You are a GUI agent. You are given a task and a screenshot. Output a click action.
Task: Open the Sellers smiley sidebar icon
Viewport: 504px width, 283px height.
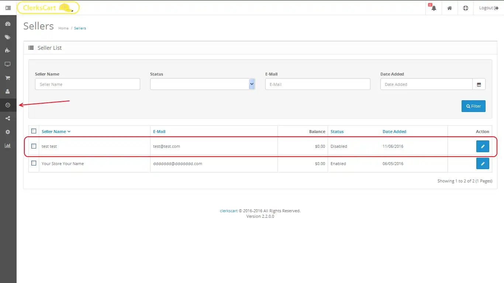click(x=8, y=105)
